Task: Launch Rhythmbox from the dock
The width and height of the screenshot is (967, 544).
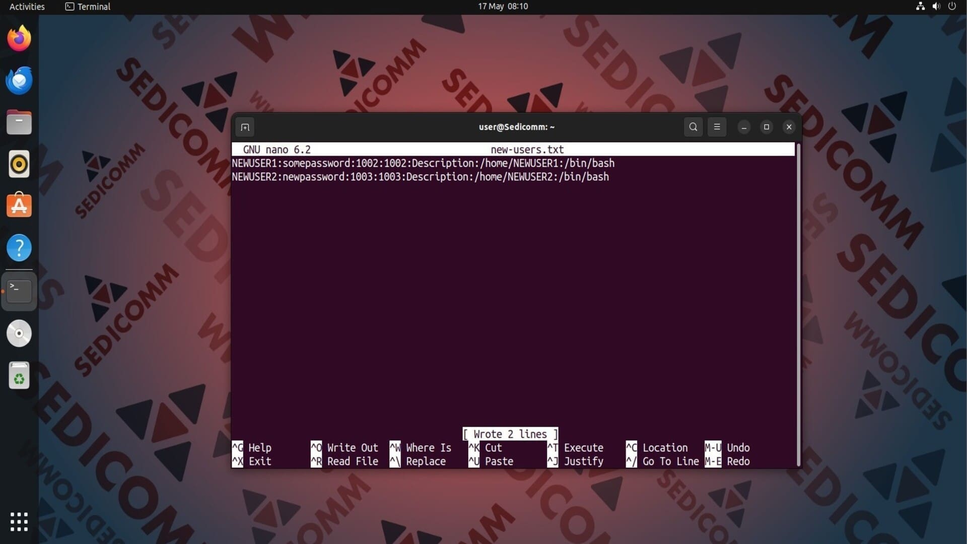Action: coord(19,164)
